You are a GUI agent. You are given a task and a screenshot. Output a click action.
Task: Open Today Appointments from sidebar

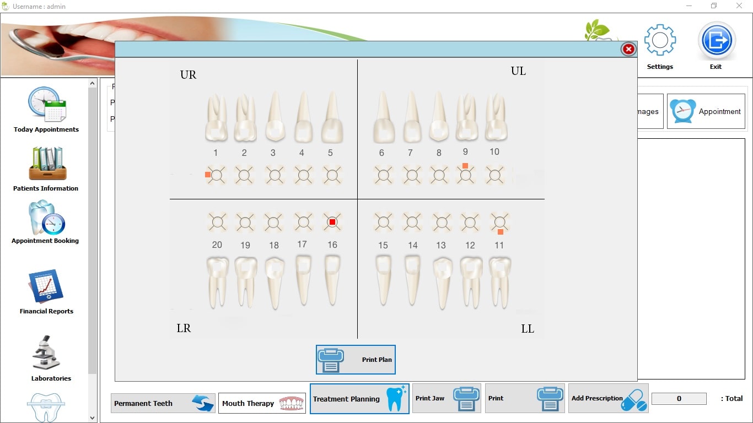tap(46, 110)
